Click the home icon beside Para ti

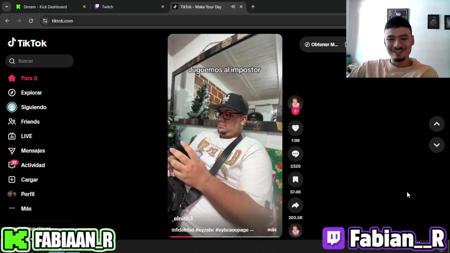click(x=12, y=78)
